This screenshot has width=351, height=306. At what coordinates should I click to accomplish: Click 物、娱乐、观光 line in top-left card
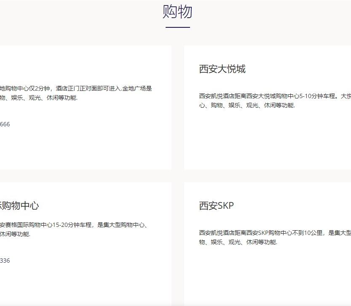click(39, 98)
